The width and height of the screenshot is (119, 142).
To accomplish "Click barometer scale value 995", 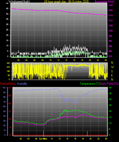I will [x=110, y=36].
